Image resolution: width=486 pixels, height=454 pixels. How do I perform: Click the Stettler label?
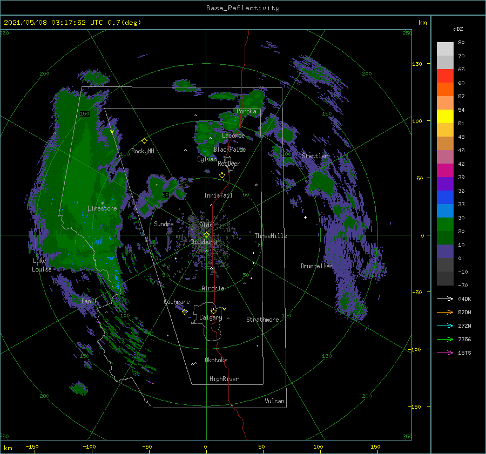(315, 156)
